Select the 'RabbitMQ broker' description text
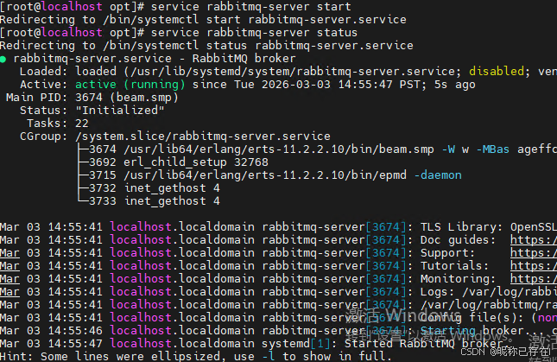Screen dimensions: 557x362 coord(244,59)
